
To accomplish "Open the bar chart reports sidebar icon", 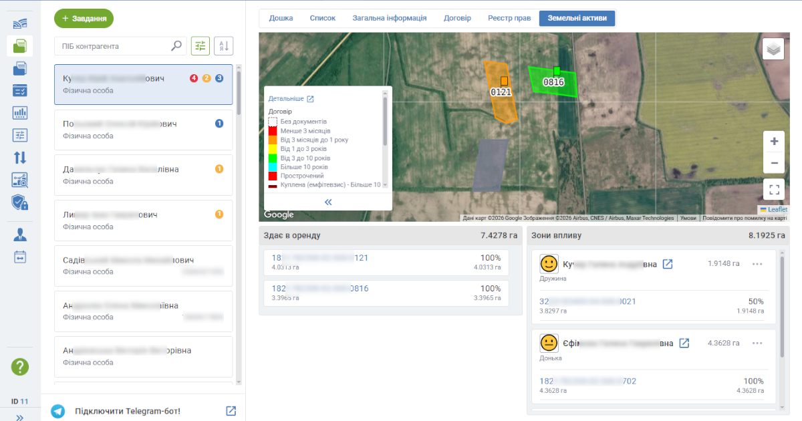I will click(20, 113).
